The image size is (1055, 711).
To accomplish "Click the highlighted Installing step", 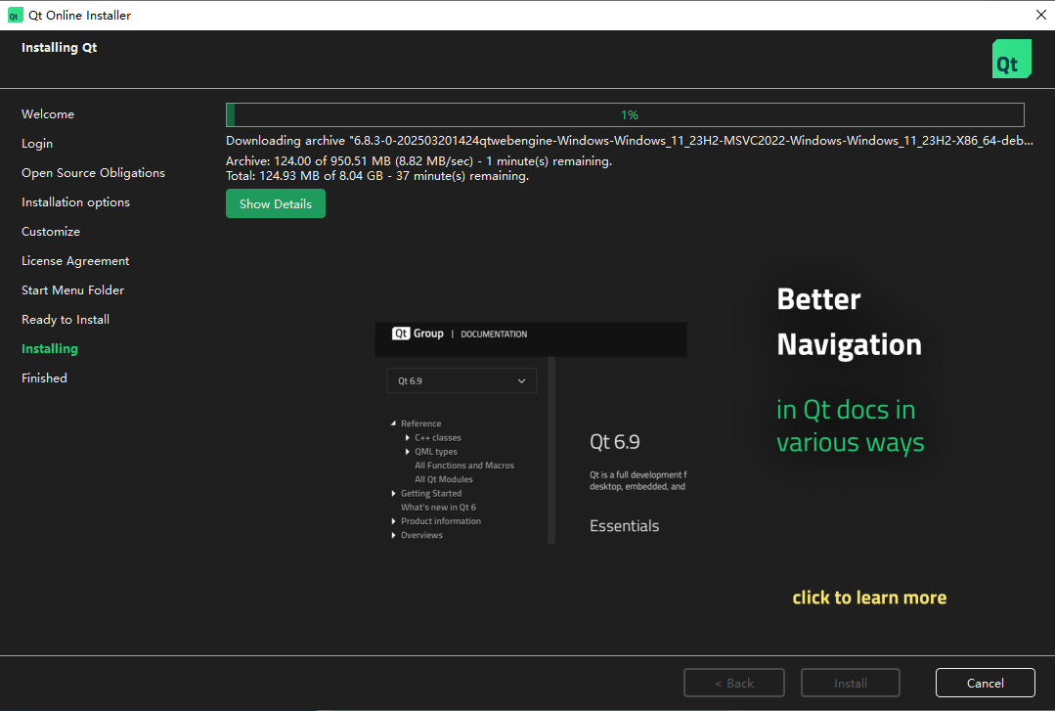I will 49,349.
